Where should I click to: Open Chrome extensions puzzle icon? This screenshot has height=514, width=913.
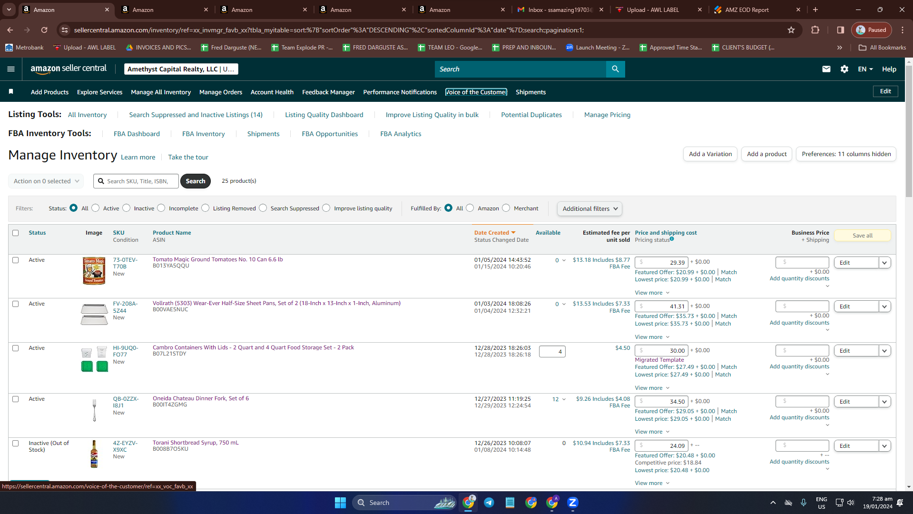815,30
